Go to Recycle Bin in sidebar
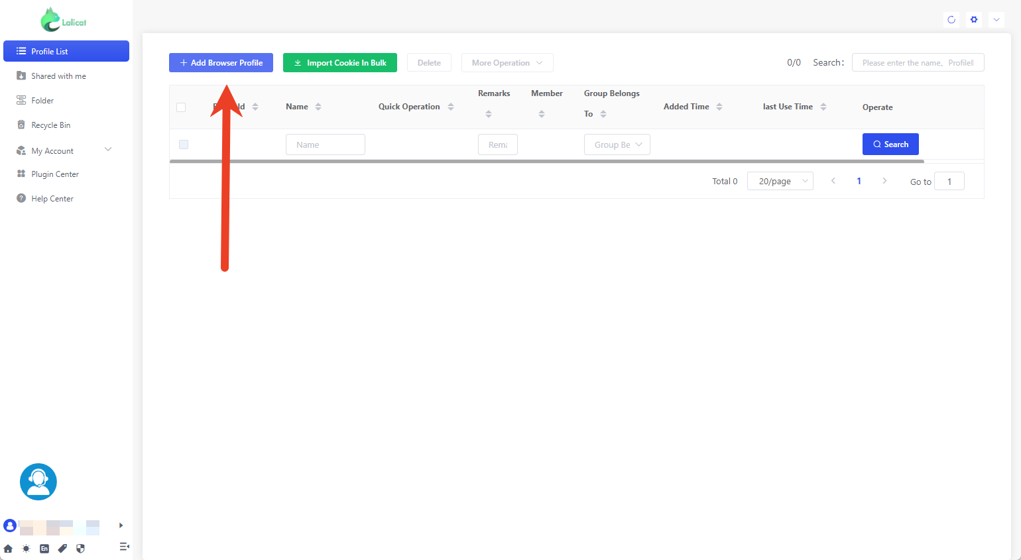The height and width of the screenshot is (560, 1021). point(50,125)
